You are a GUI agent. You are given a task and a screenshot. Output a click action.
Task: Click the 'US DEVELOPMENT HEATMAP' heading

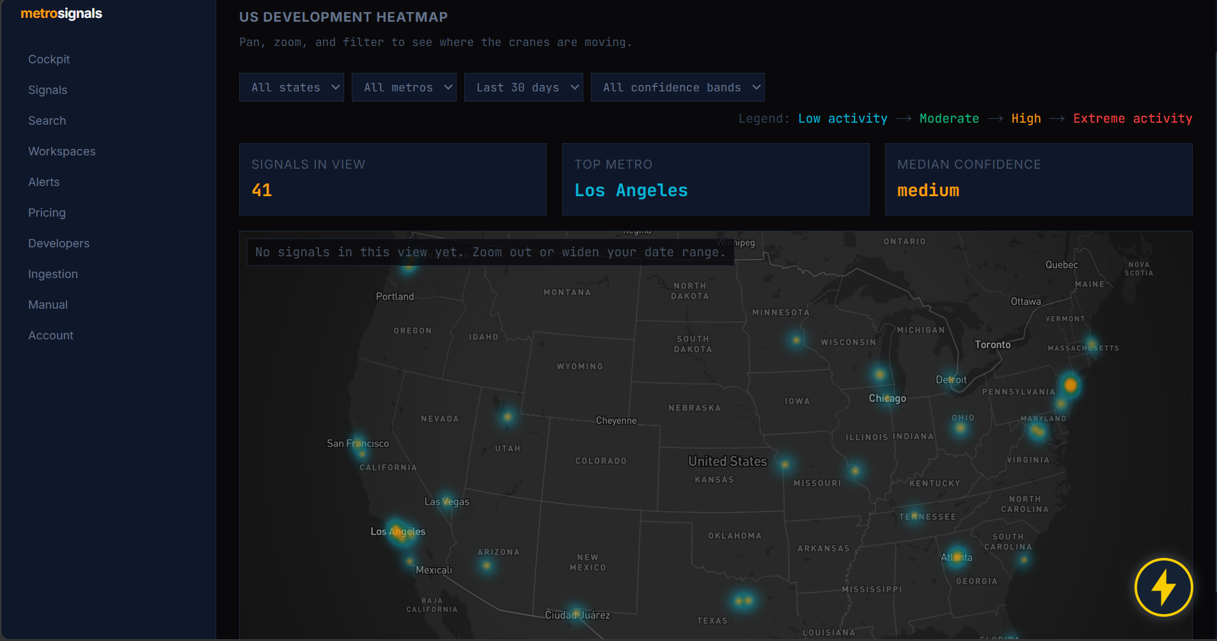(343, 17)
